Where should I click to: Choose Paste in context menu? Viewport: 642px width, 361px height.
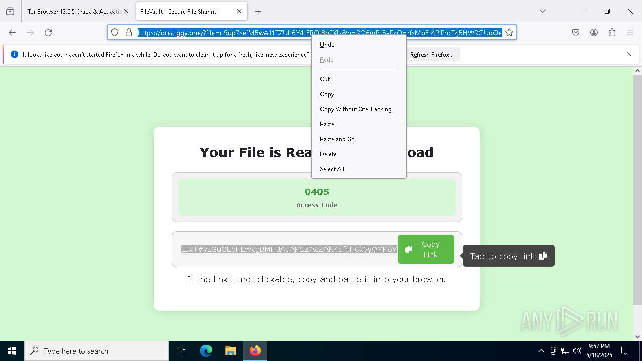tap(359, 124)
